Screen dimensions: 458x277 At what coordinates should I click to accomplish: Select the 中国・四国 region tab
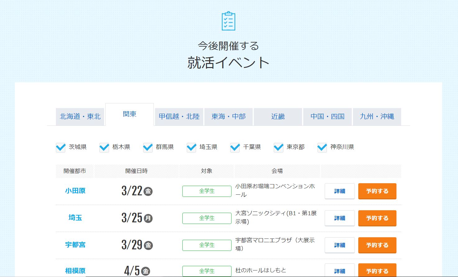tap(327, 116)
